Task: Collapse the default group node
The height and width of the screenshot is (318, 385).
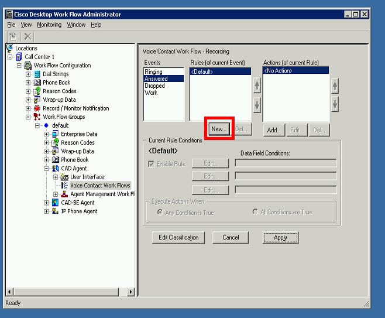Action: tap(37, 125)
